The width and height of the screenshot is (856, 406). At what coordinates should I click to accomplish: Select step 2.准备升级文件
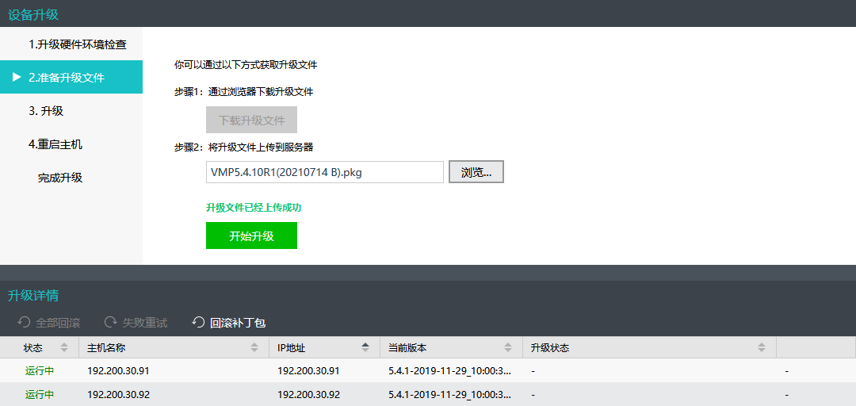tap(66, 78)
